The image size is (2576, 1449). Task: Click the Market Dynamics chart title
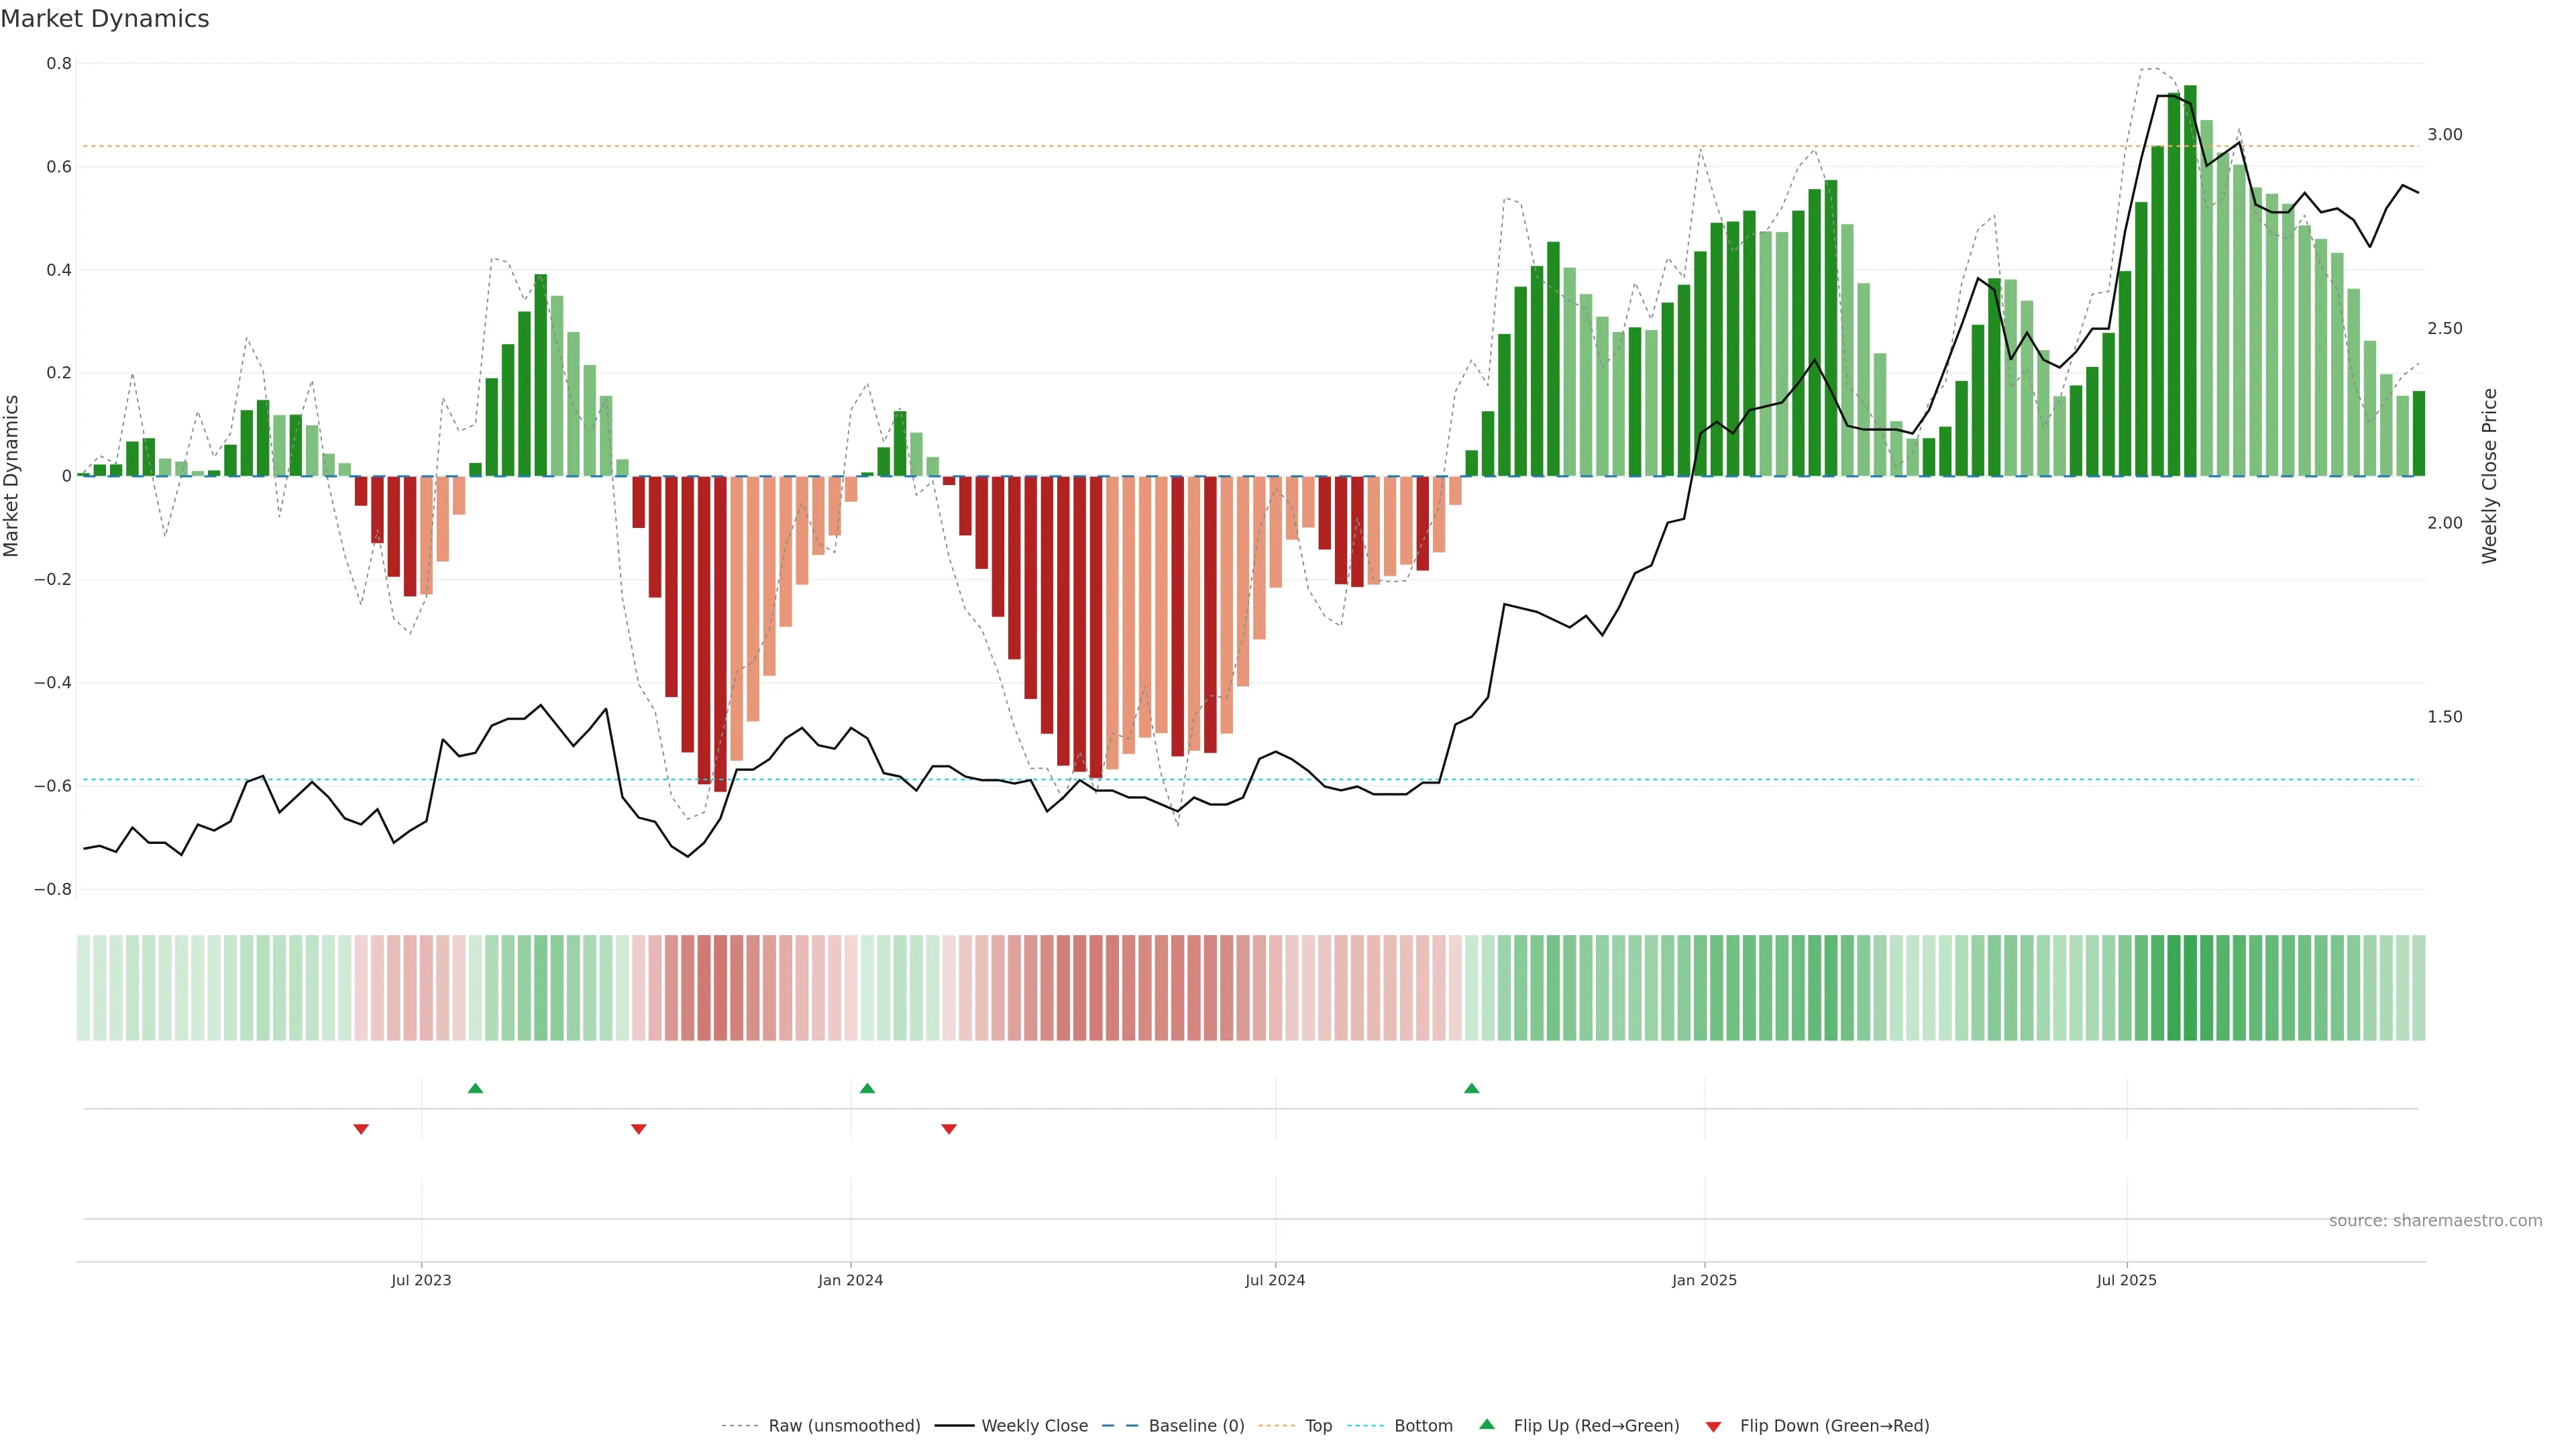pos(105,19)
